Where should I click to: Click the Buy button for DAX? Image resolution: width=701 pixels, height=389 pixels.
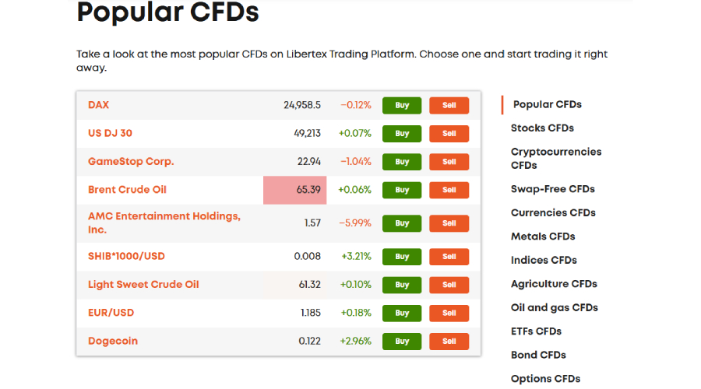[x=402, y=105]
